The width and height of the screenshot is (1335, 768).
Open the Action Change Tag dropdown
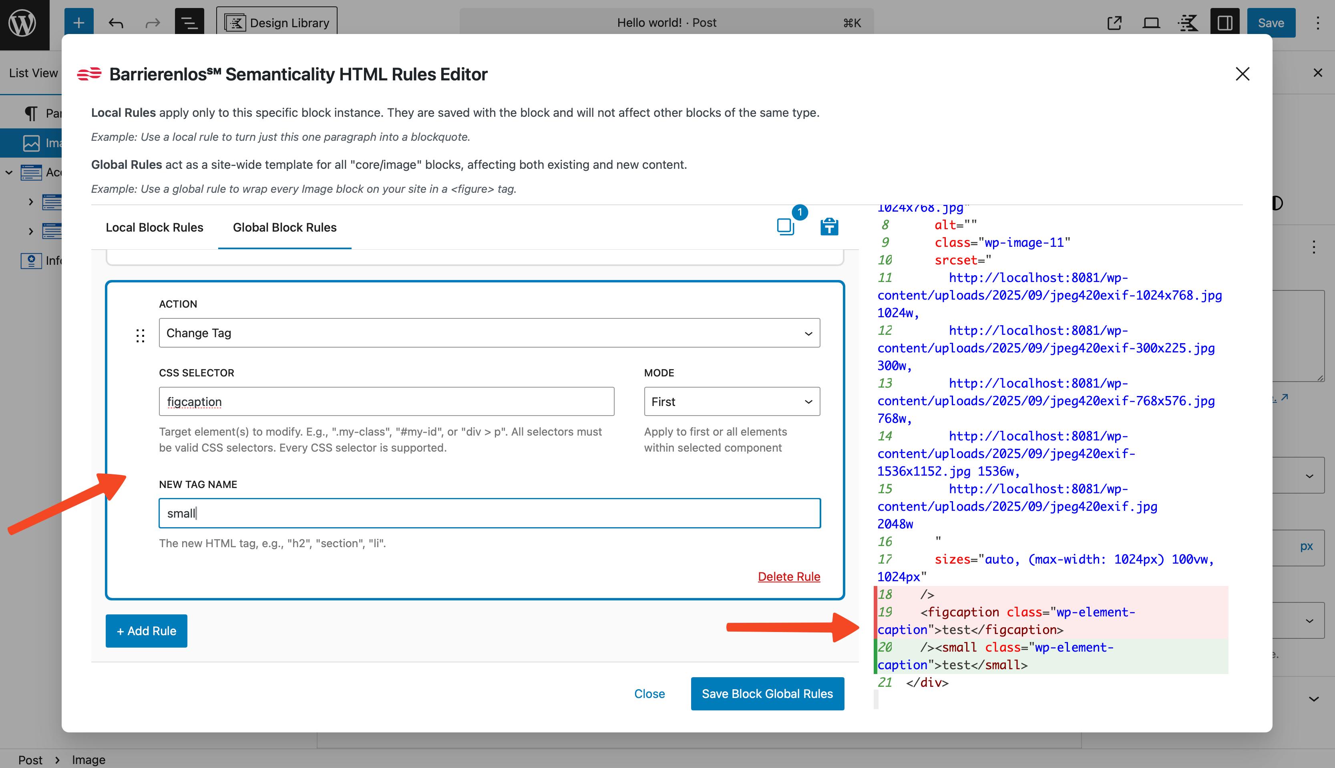(x=489, y=333)
